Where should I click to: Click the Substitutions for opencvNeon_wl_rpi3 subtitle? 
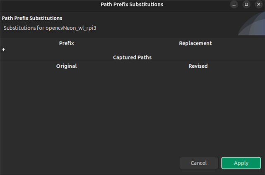tap(50, 28)
